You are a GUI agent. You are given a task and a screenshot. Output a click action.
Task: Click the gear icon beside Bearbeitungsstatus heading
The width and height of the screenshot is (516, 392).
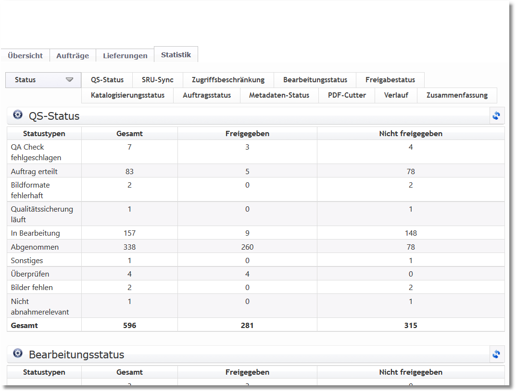pos(18,354)
